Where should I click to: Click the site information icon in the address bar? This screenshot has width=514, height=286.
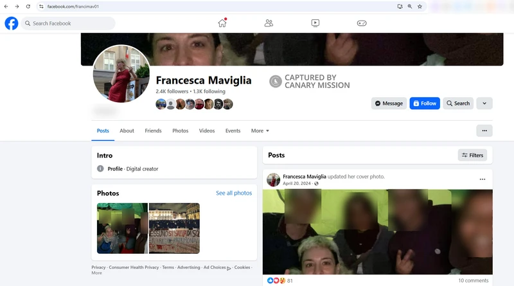pyautogui.click(x=41, y=6)
